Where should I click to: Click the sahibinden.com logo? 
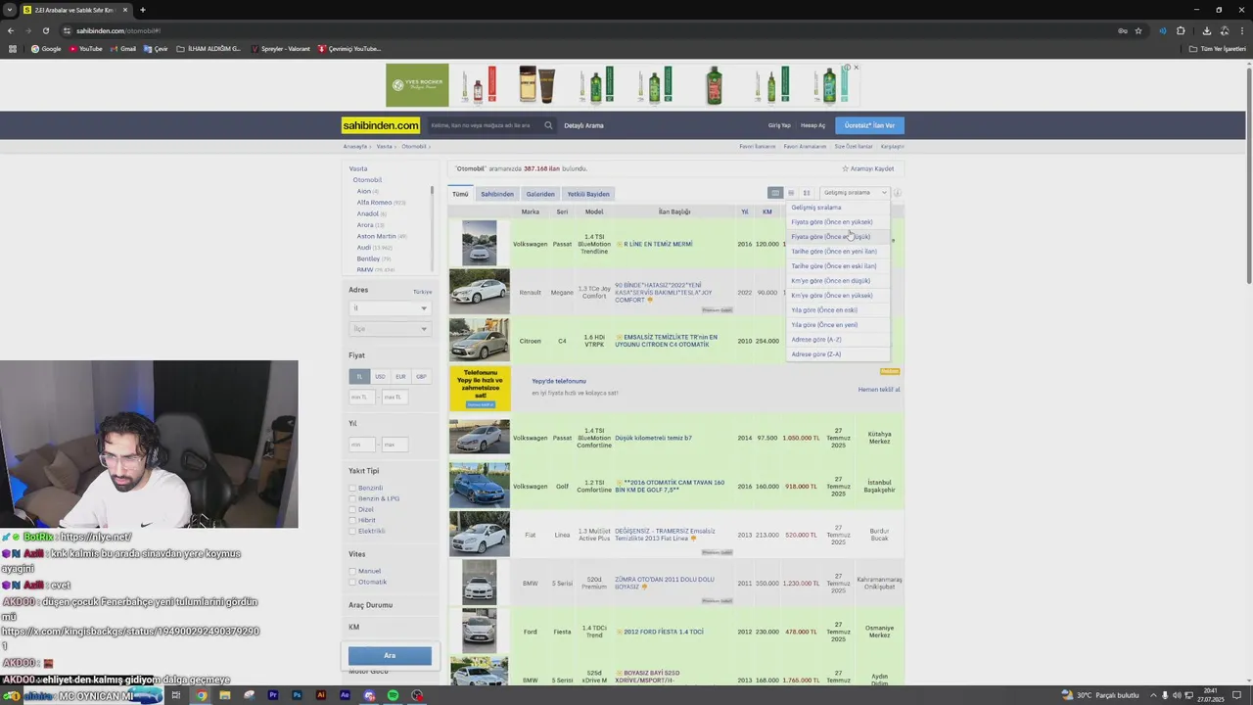(x=381, y=125)
